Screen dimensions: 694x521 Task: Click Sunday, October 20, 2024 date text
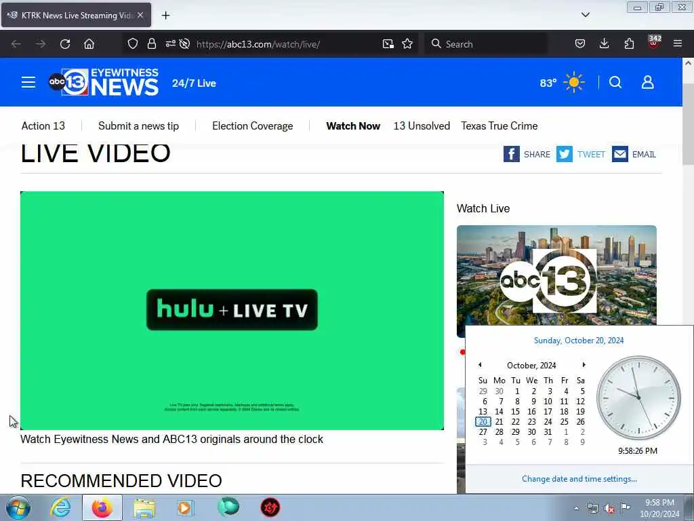pos(579,341)
